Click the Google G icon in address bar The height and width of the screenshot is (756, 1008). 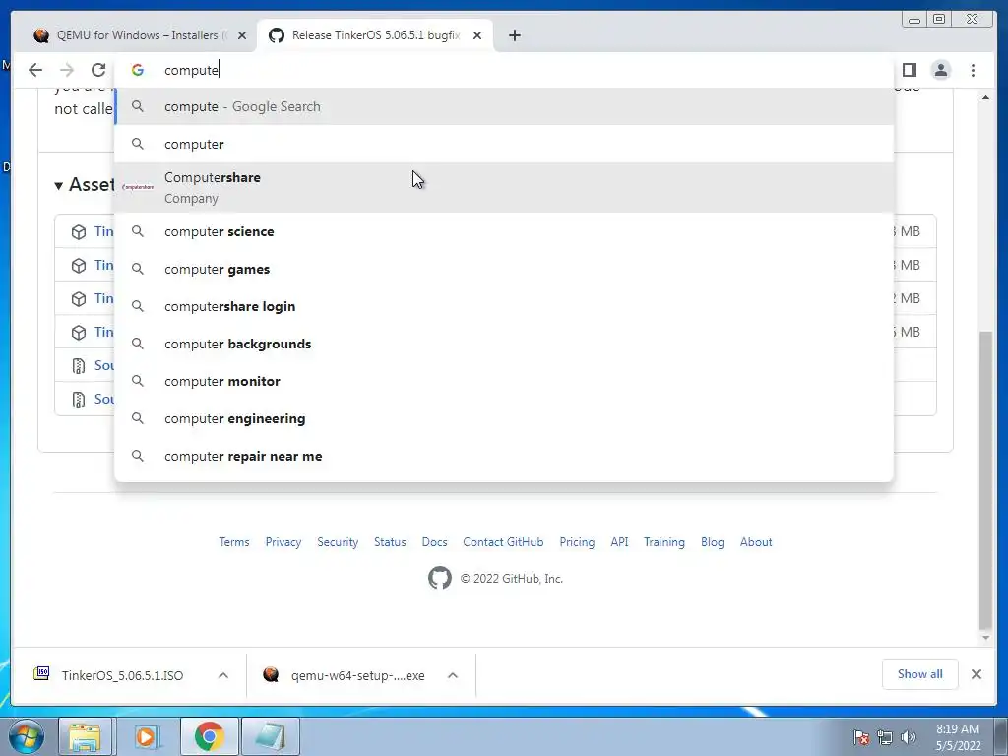coord(138,70)
